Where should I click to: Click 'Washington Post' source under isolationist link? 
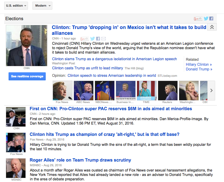point(64,63)
